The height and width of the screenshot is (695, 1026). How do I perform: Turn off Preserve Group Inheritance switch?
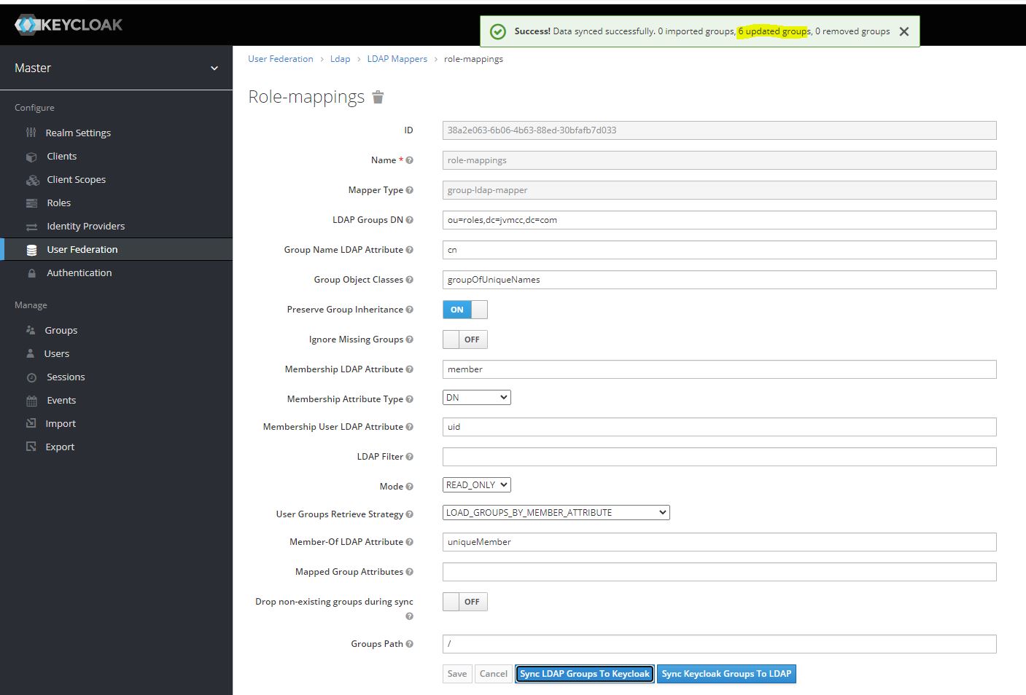[465, 310]
